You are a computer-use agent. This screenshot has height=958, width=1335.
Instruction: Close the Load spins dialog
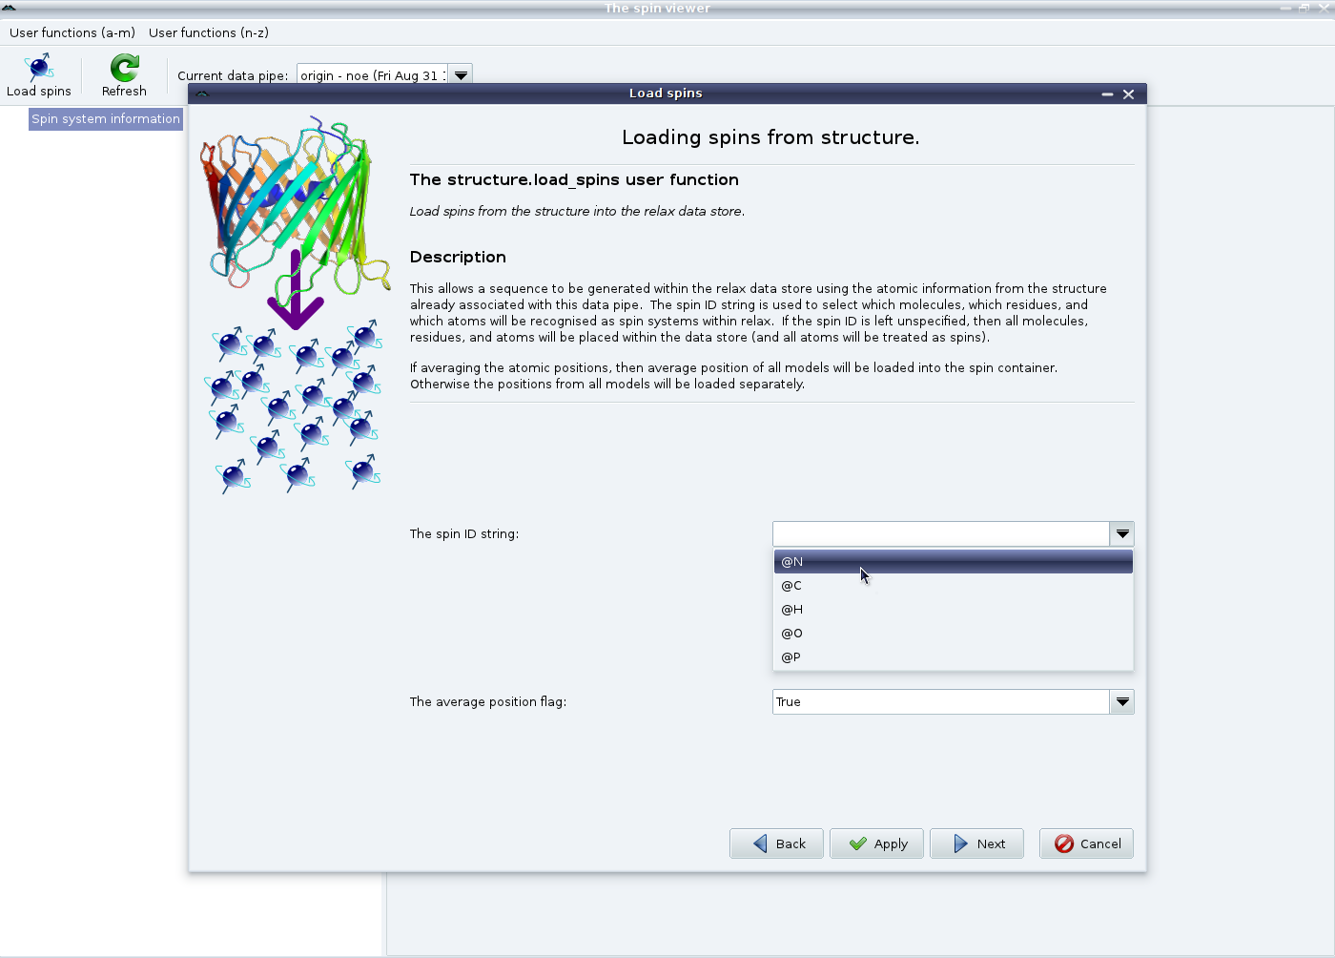pos(1128,94)
